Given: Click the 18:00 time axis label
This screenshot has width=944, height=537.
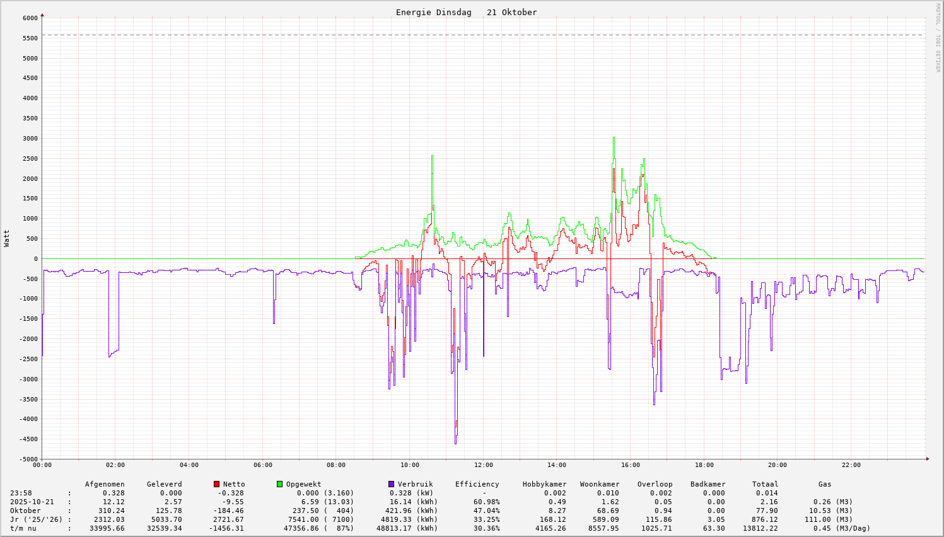Looking at the screenshot, I should coord(704,465).
